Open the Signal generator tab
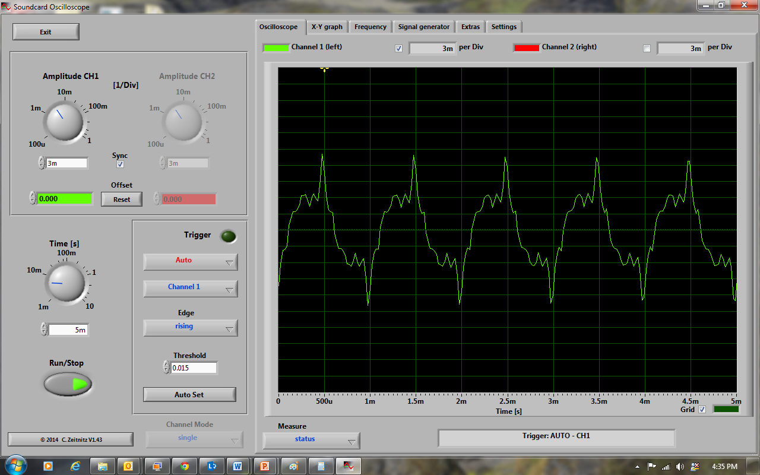Image resolution: width=760 pixels, height=475 pixels. (424, 27)
